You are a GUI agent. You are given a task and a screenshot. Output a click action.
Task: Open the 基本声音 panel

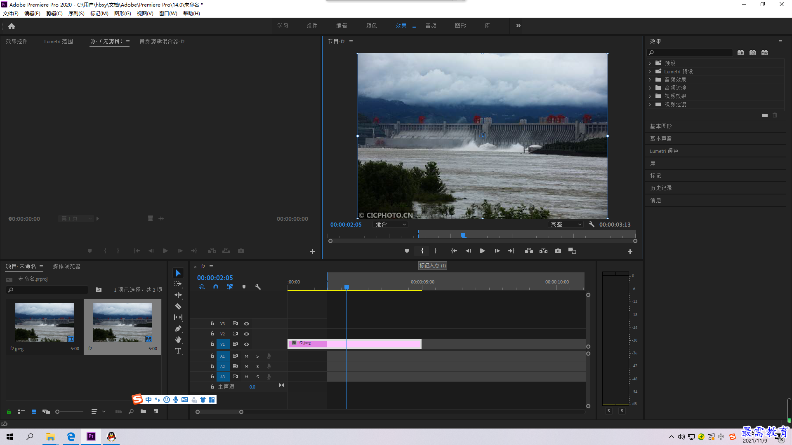tap(661, 138)
